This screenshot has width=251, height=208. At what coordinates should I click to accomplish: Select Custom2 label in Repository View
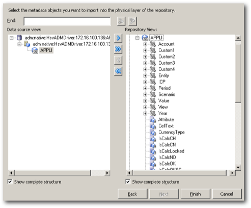166,57
